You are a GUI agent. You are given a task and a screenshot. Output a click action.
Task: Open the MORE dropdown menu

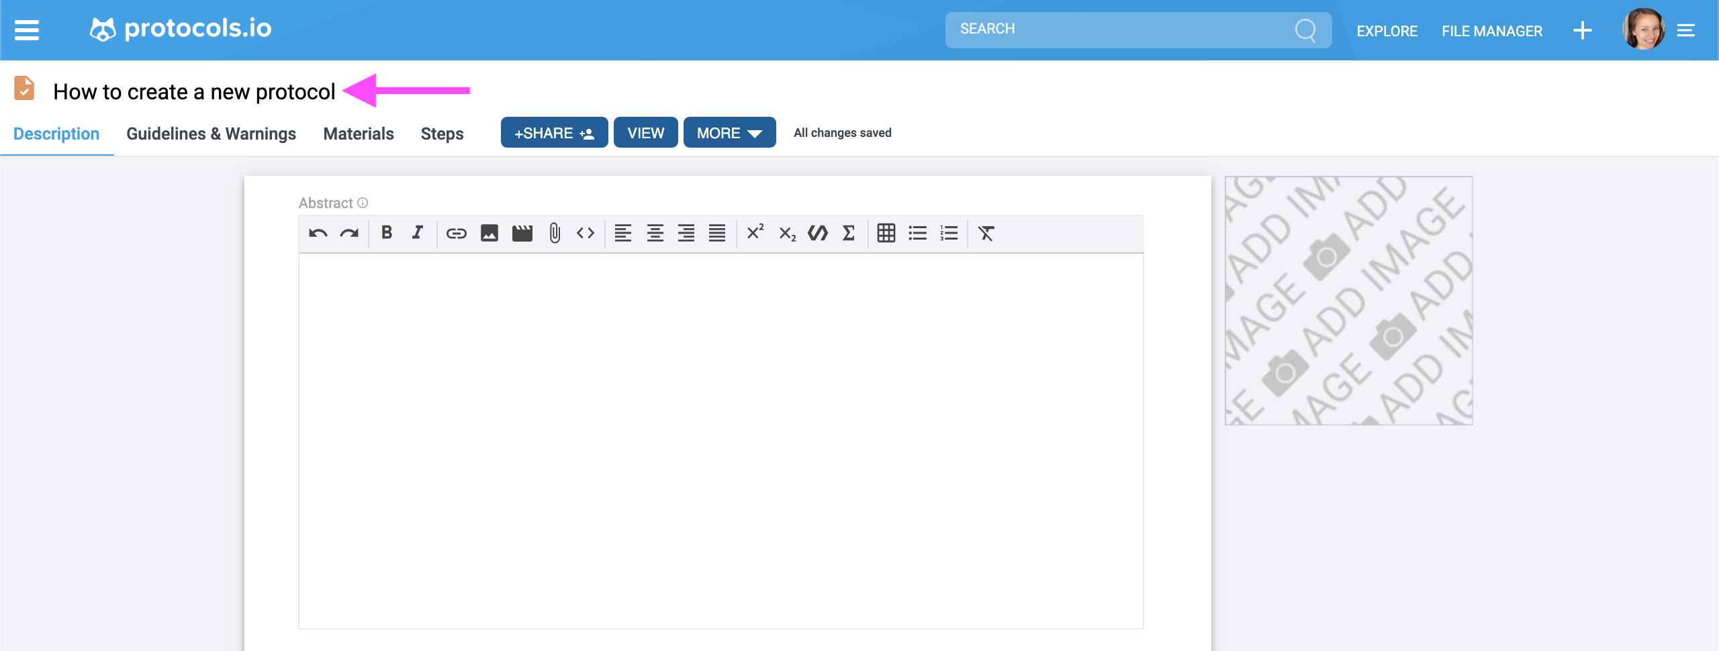[729, 132]
